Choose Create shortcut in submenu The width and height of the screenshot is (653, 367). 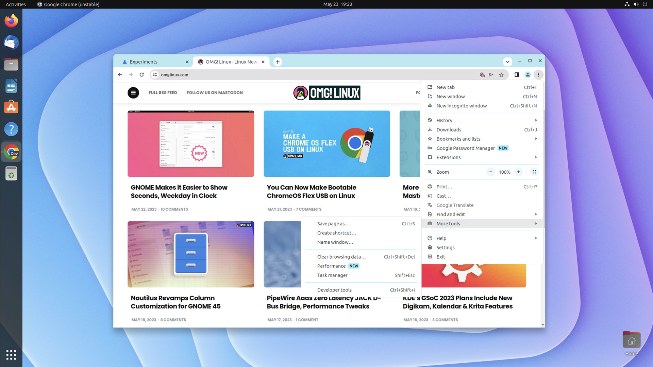[x=361, y=233]
